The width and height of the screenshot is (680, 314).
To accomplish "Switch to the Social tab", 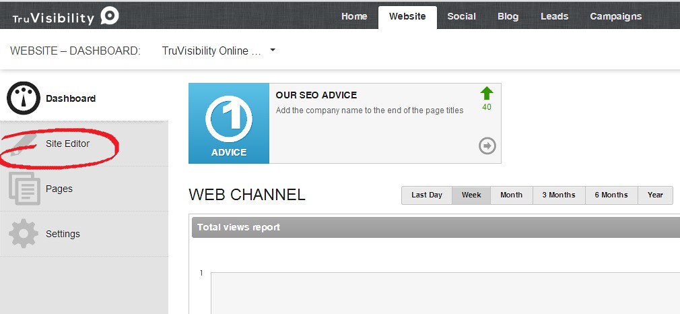I will point(461,16).
